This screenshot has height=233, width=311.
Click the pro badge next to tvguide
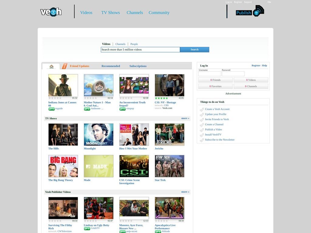click(x=51, y=109)
